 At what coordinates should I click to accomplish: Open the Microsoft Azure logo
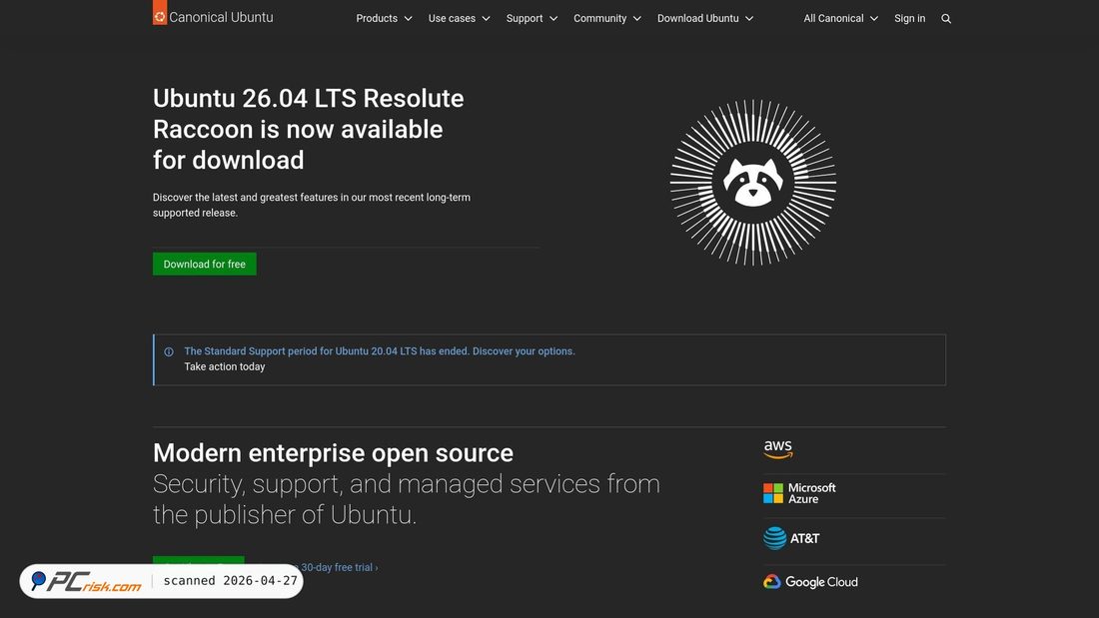pos(799,493)
